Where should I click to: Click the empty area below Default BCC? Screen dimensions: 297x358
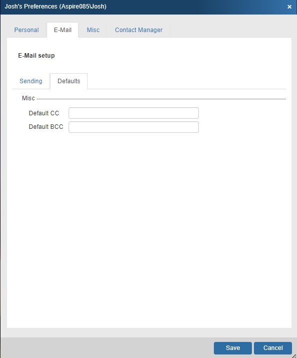(x=149, y=228)
